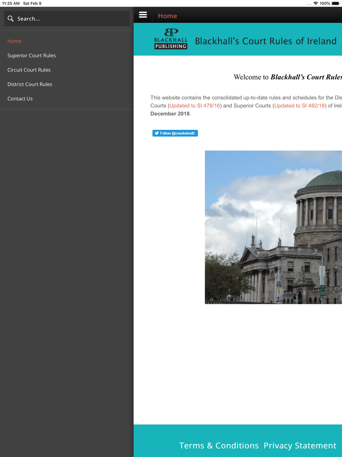Open the 'Updated to SI 478/18' link
The image size is (342, 457).
click(x=195, y=106)
